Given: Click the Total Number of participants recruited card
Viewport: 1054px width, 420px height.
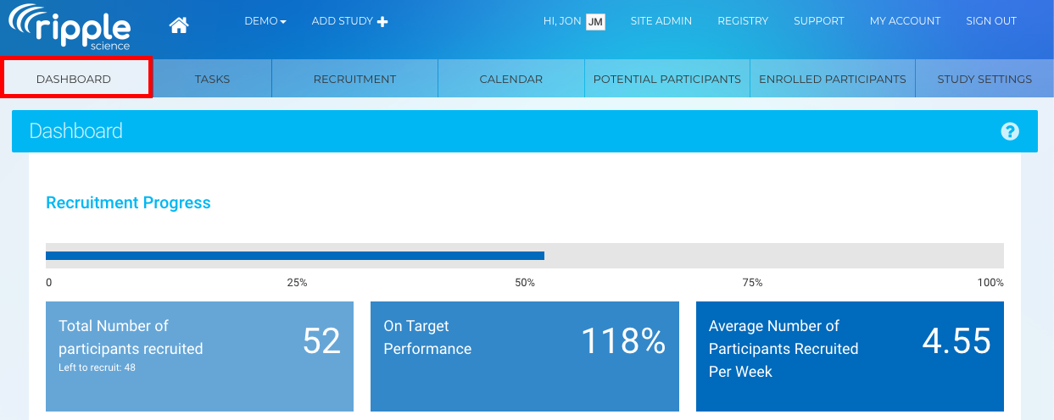Looking at the screenshot, I should point(199,356).
